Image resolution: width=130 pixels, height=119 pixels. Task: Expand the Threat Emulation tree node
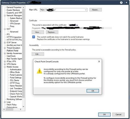click(5, 48)
